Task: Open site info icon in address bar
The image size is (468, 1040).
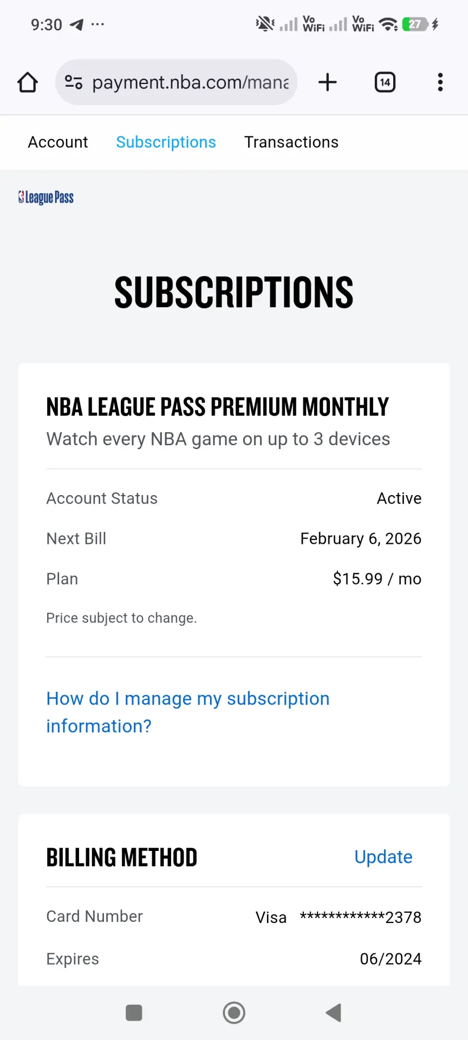Action: click(x=74, y=82)
